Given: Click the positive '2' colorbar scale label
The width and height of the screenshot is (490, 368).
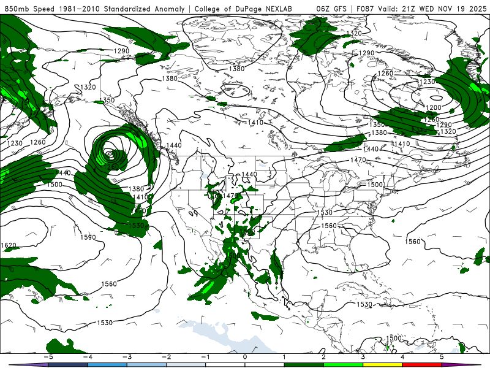Looking at the screenshot, I should [323, 357].
